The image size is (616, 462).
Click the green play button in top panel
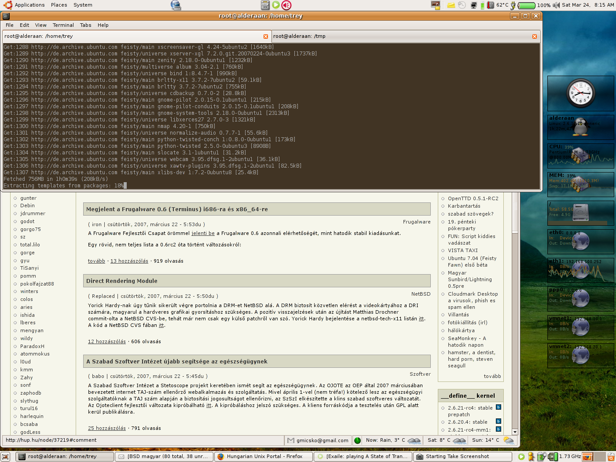tap(276, 5)
